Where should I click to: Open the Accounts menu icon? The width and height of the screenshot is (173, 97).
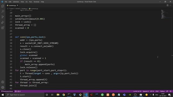point(3,82)
